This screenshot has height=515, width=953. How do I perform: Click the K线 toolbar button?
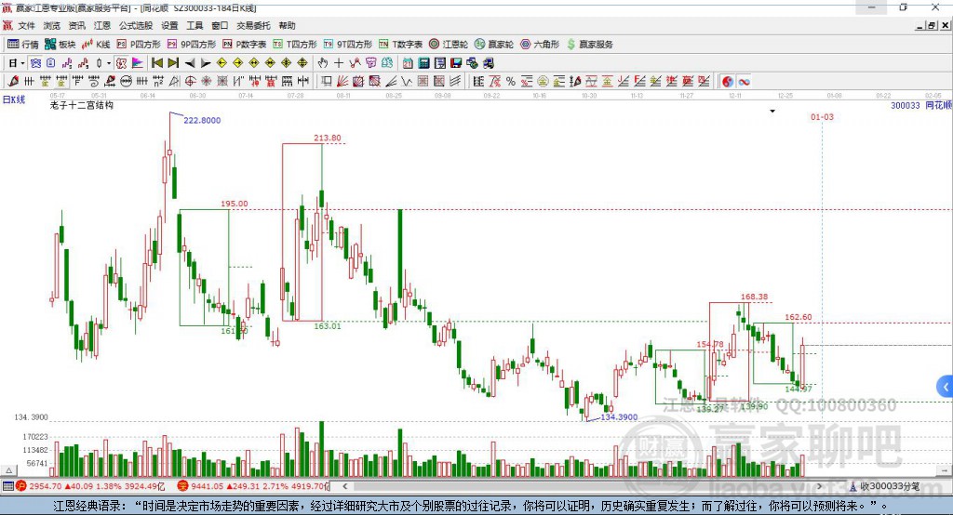(x=96, y=45)
